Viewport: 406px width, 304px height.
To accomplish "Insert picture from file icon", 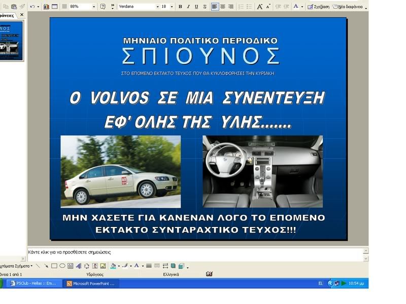I will [103, 265].
